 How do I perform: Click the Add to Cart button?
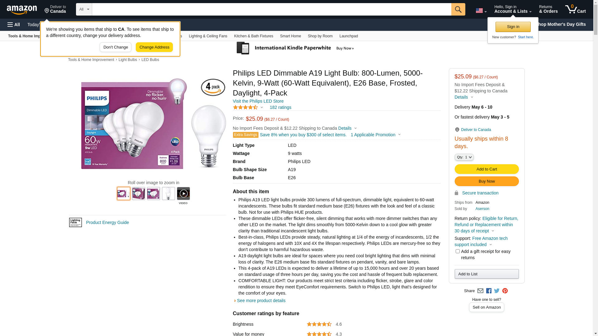click(486, 169)
